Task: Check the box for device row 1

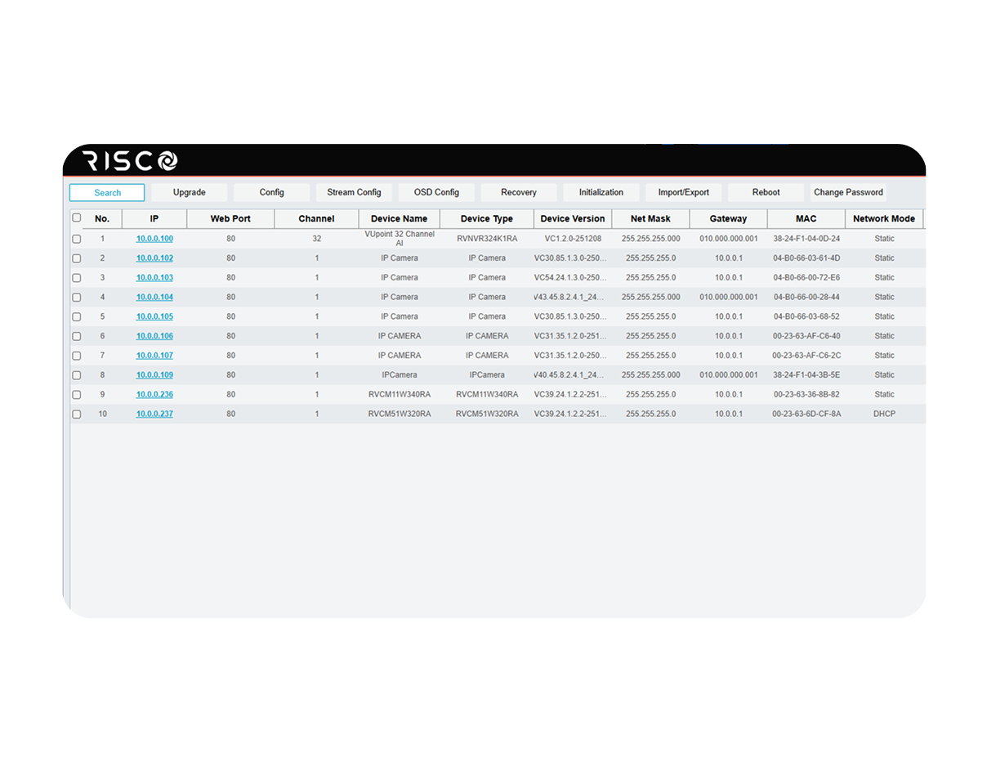Action: (77, 240)
